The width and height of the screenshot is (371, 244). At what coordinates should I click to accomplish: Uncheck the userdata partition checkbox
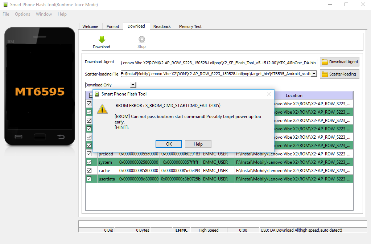click(89, 179)
